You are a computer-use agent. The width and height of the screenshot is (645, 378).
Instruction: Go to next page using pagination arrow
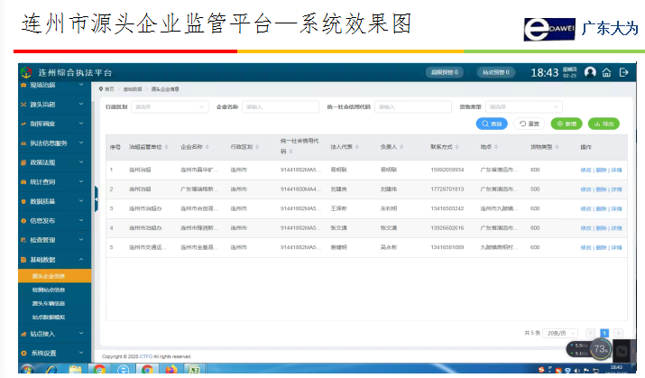(618, 333)
